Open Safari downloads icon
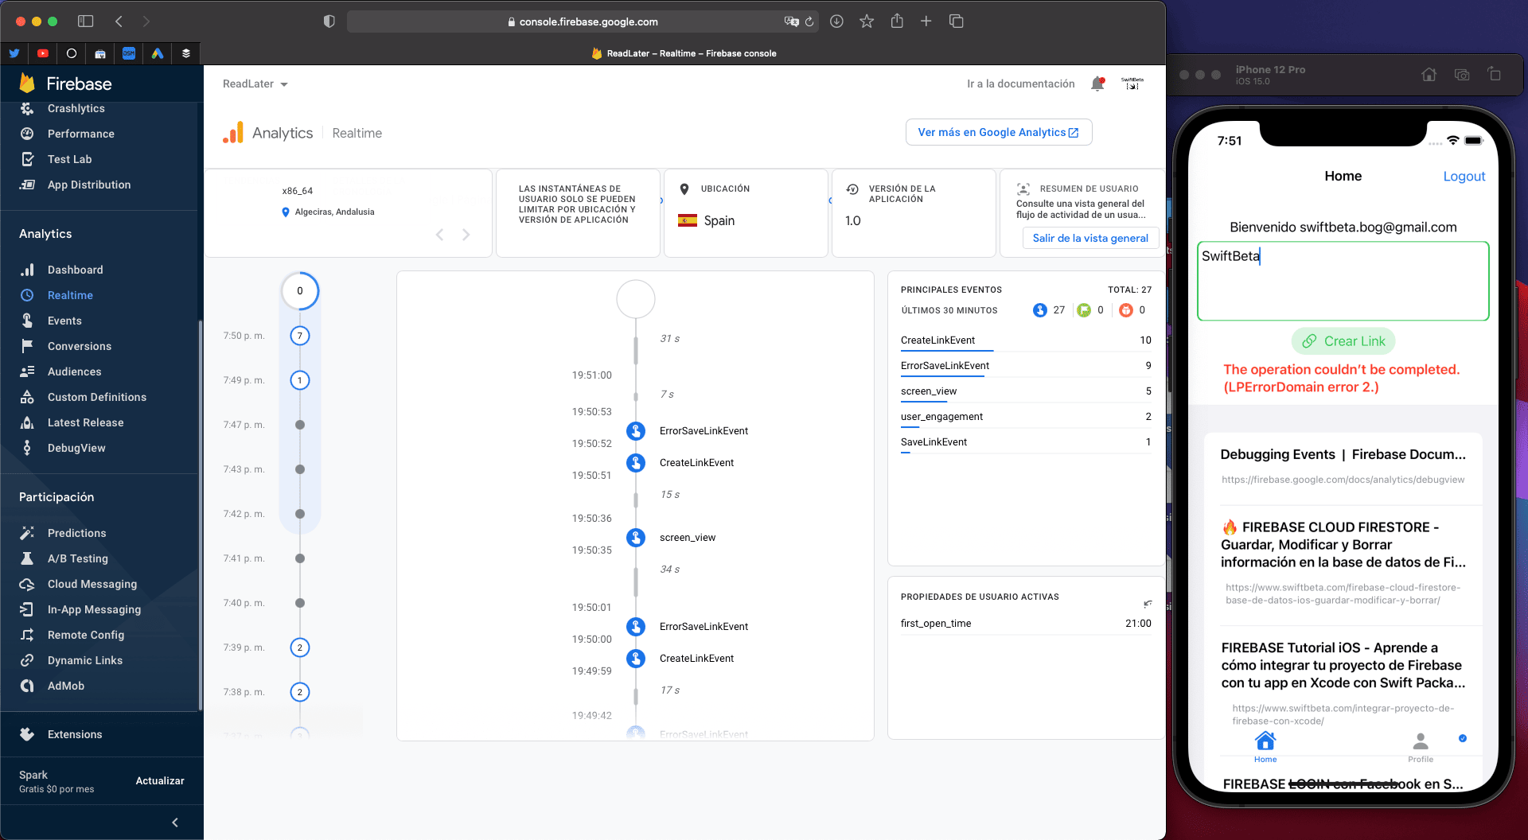The height and width of the screenshot is (840, 1528). click(836, 21)
